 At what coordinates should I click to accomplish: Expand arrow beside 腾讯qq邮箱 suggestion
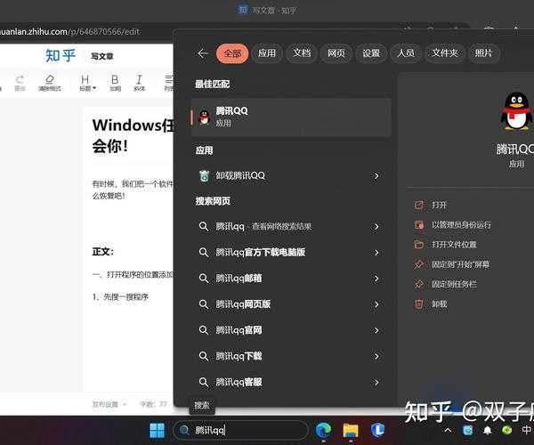click(376, 278)
